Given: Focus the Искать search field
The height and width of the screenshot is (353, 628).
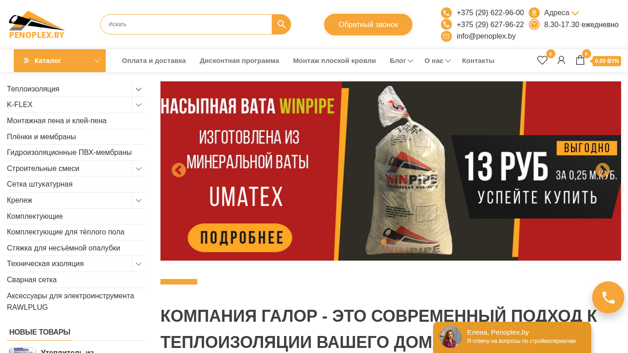Looking at the screenshot, I should tap(186, 24).
